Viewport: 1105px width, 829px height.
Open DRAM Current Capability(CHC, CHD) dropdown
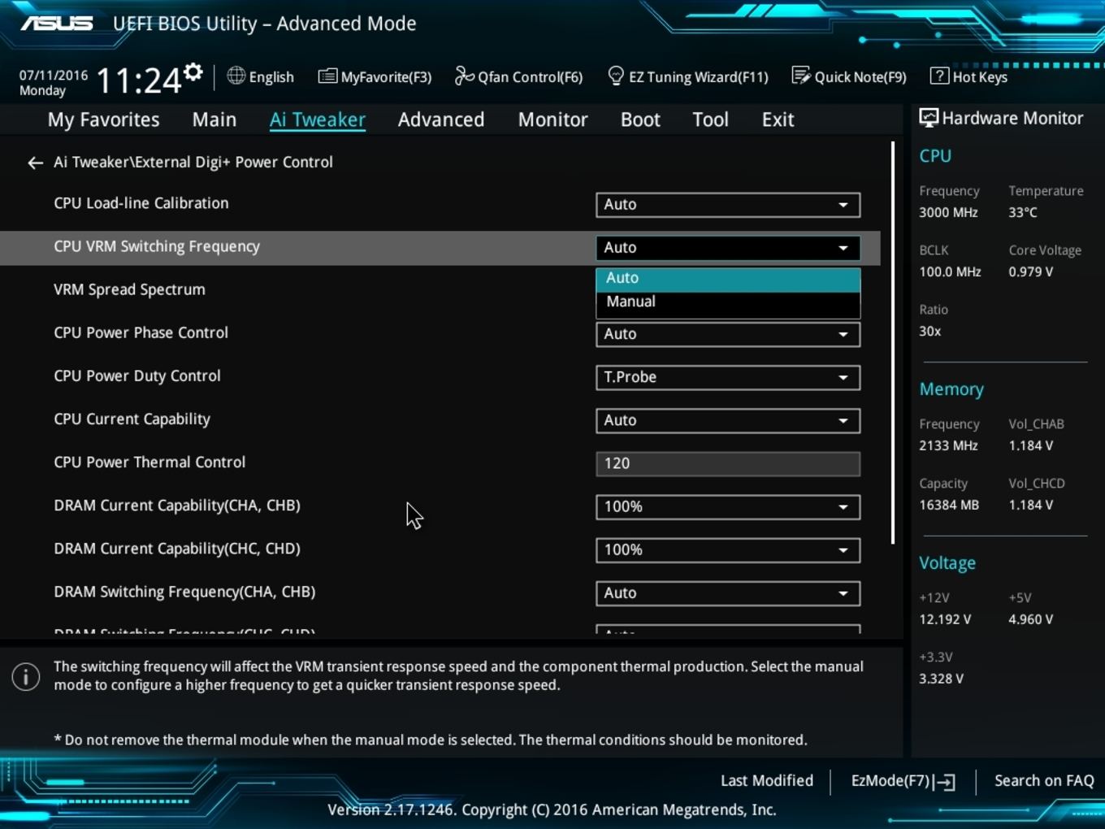tap(728, 549)
